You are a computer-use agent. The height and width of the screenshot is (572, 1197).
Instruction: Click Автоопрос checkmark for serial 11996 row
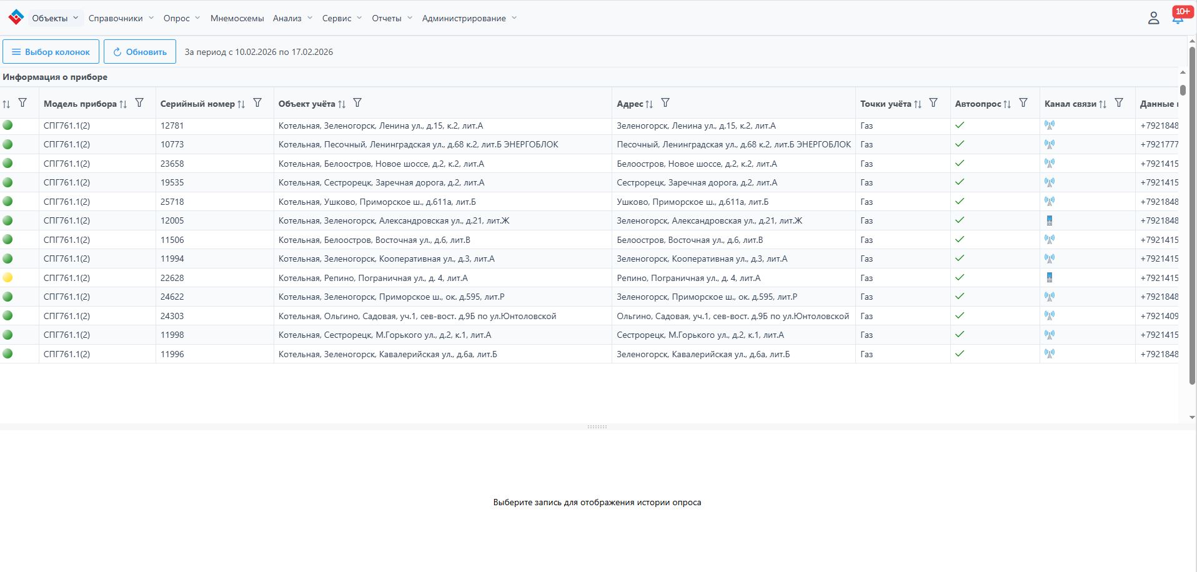960,354
